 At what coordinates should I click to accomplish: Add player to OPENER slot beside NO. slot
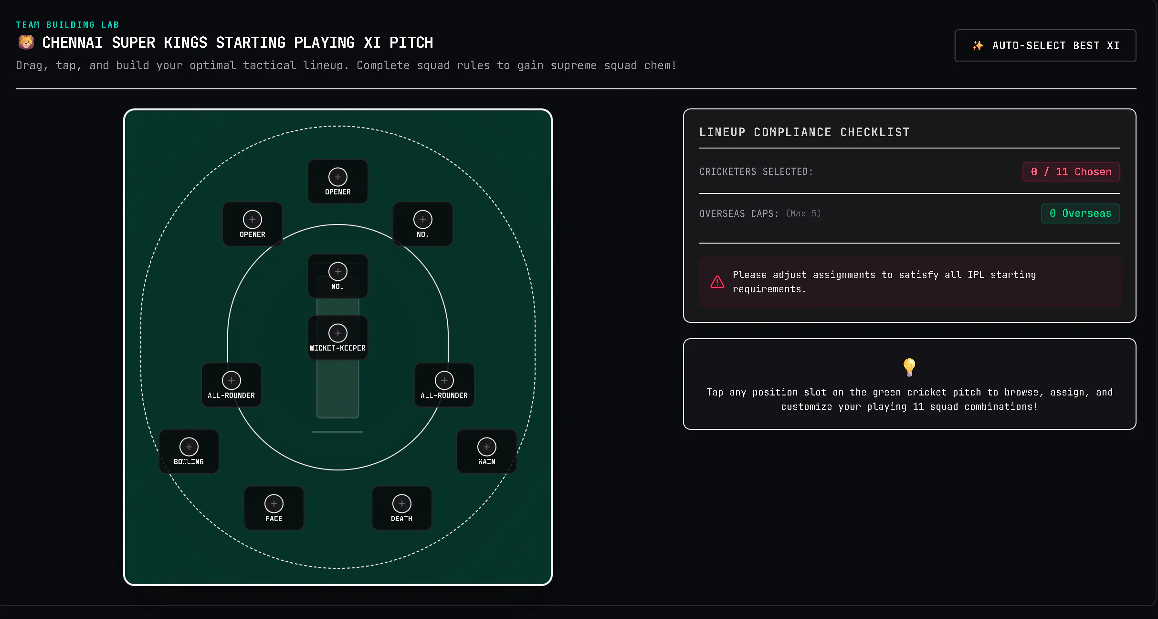click(253, 224)
